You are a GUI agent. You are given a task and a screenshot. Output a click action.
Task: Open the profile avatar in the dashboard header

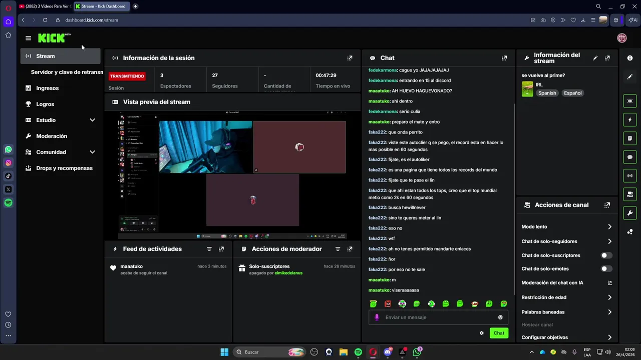[622, 38]
